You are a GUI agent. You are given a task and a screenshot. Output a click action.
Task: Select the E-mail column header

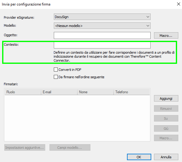coord(59,92)
